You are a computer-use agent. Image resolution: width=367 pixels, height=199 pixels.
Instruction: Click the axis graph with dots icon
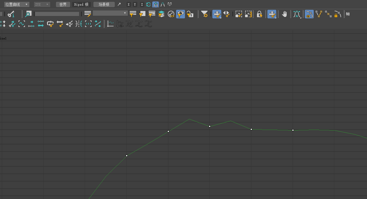point(110,24)
